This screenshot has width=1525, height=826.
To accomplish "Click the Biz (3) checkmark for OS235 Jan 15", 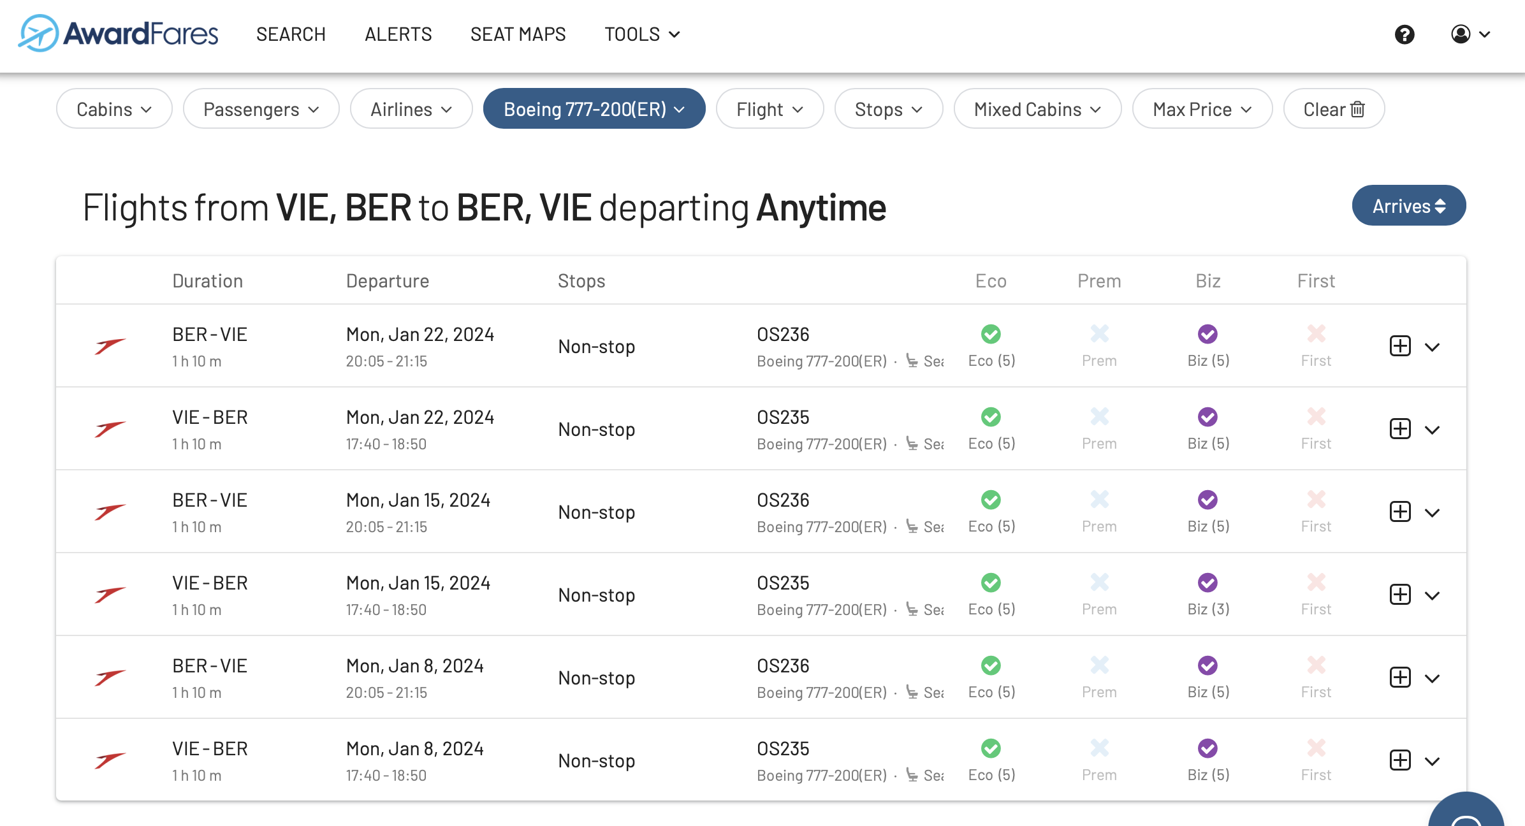I will coord(1208,583).
